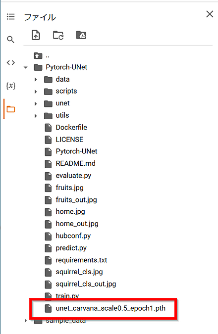218x334 pixels.
Task: Click the upload file icon
Action: [36, 35]
